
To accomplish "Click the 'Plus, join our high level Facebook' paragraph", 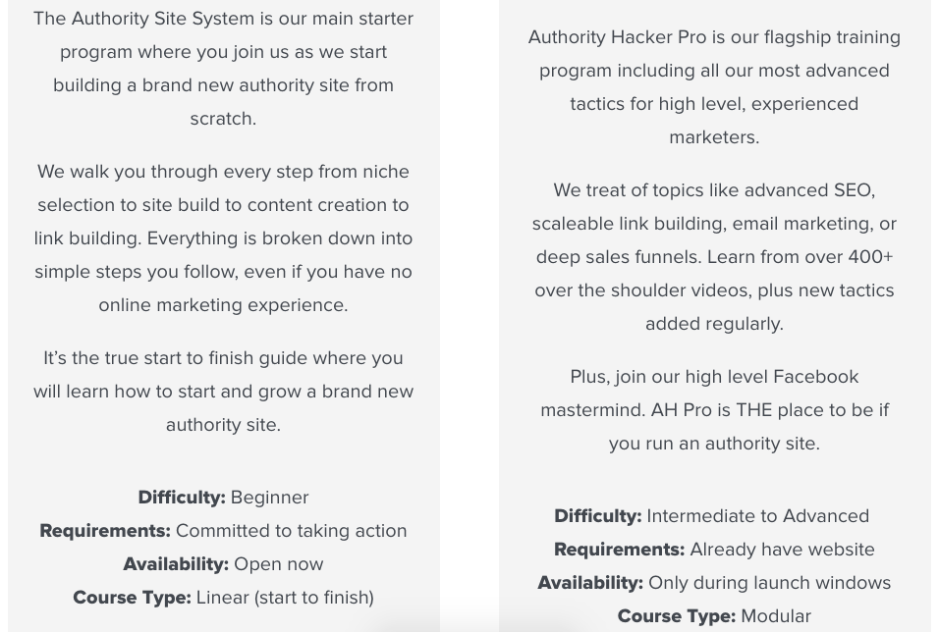I will (714, 409).
